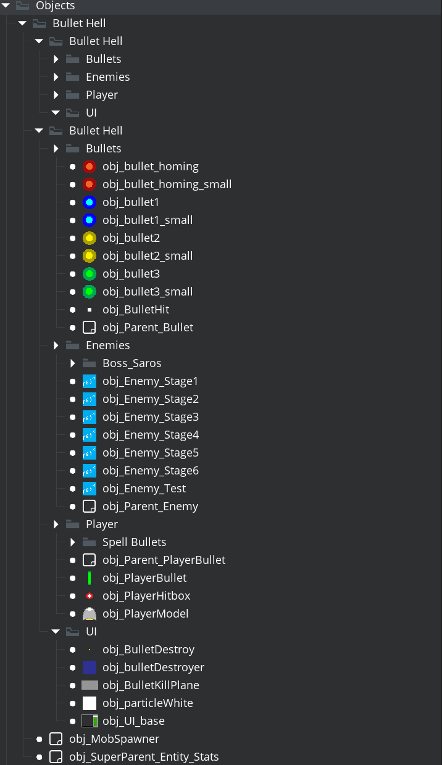This screenshot has height=765, width=442.
Task: Click the dark blue obj_bulletDestroyer swatch
Action: click(x=90, y=668)
